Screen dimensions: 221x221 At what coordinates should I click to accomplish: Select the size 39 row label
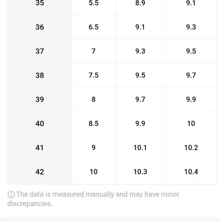[40, 99]
